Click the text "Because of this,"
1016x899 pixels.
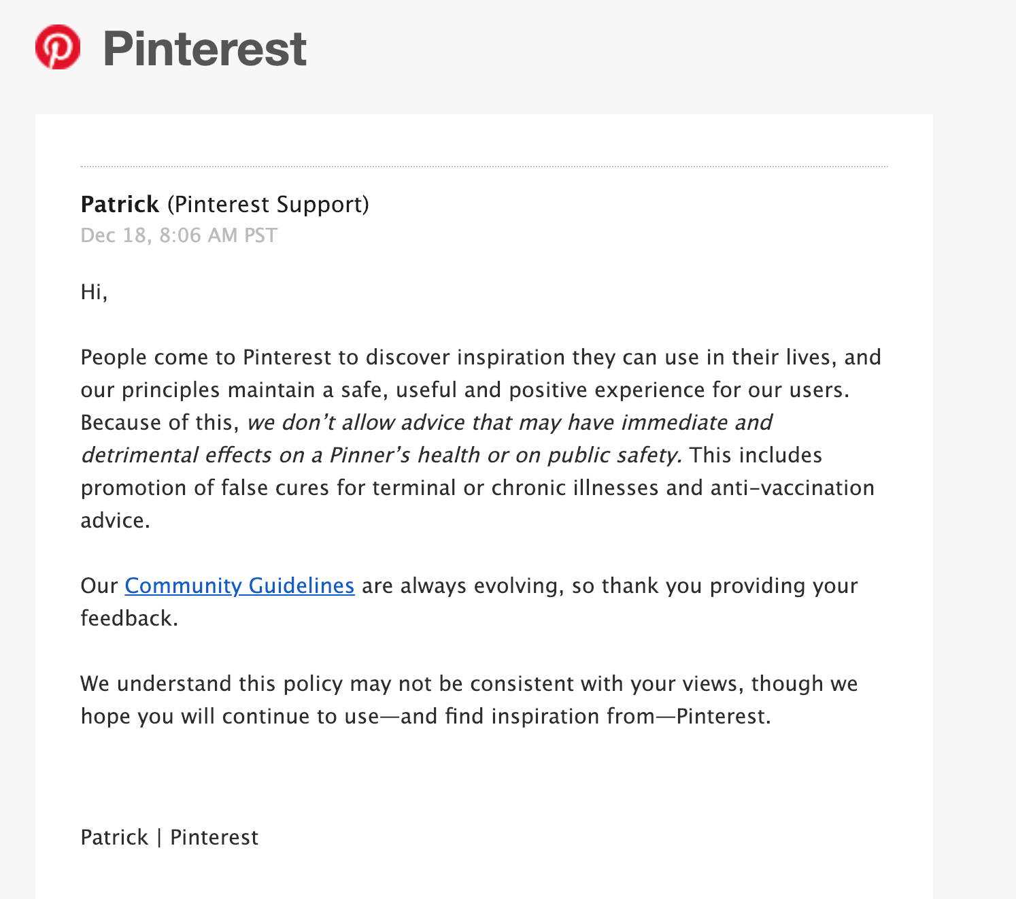coord(160,422)
